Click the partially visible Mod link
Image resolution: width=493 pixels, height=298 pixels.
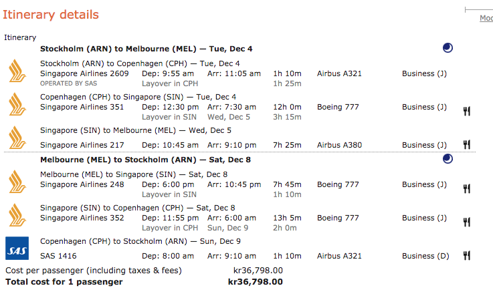coord(486,19)
